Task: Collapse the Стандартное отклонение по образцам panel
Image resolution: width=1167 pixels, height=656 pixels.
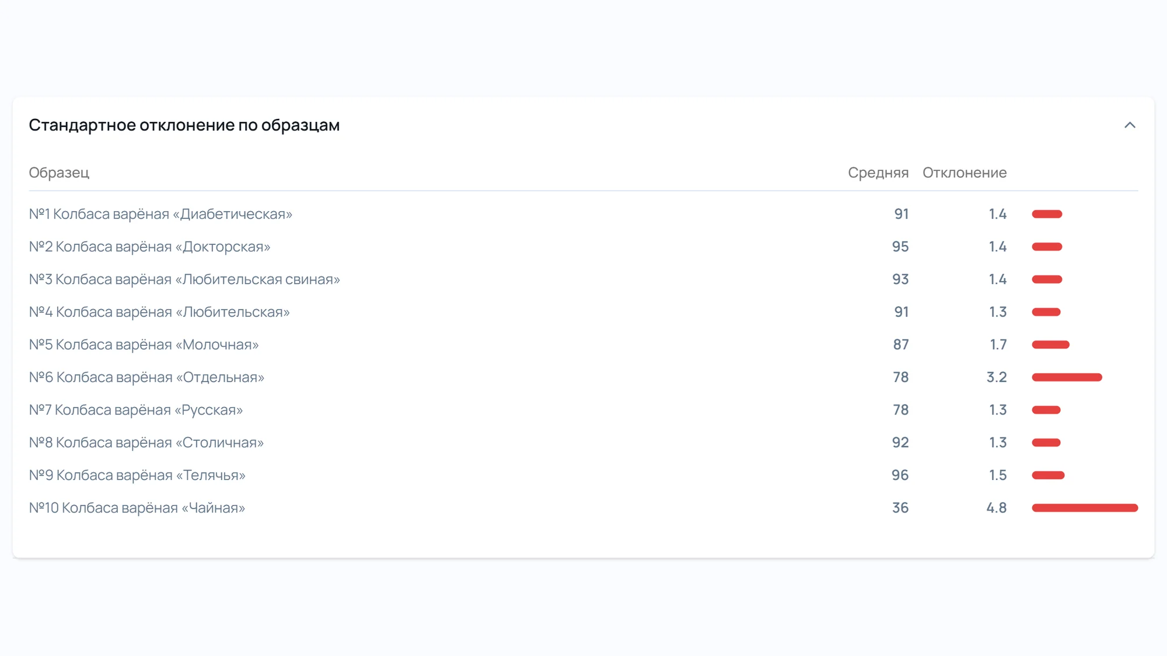Action: pyautogui.click(x=1130, y=125)
